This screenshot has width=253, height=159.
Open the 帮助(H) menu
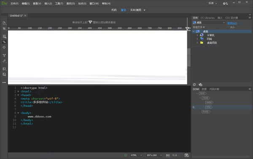coord(106,3)
